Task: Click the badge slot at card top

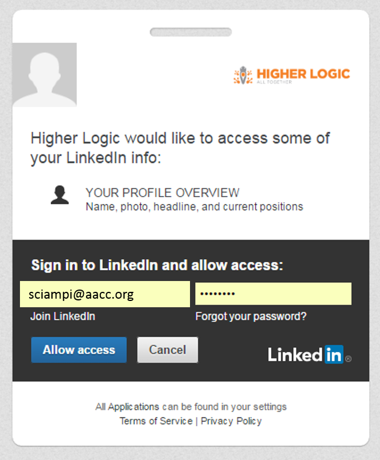Action: click(191, 32)
